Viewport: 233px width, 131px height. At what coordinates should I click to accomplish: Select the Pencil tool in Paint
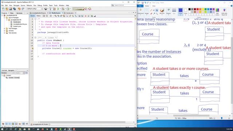[151, 10]
